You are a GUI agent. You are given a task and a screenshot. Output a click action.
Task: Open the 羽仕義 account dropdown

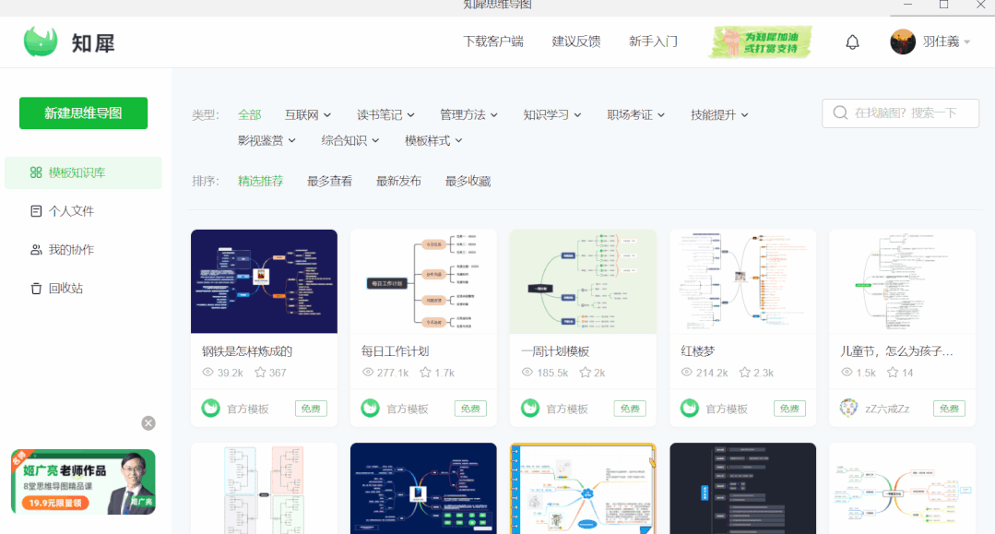tap(947, 42)
